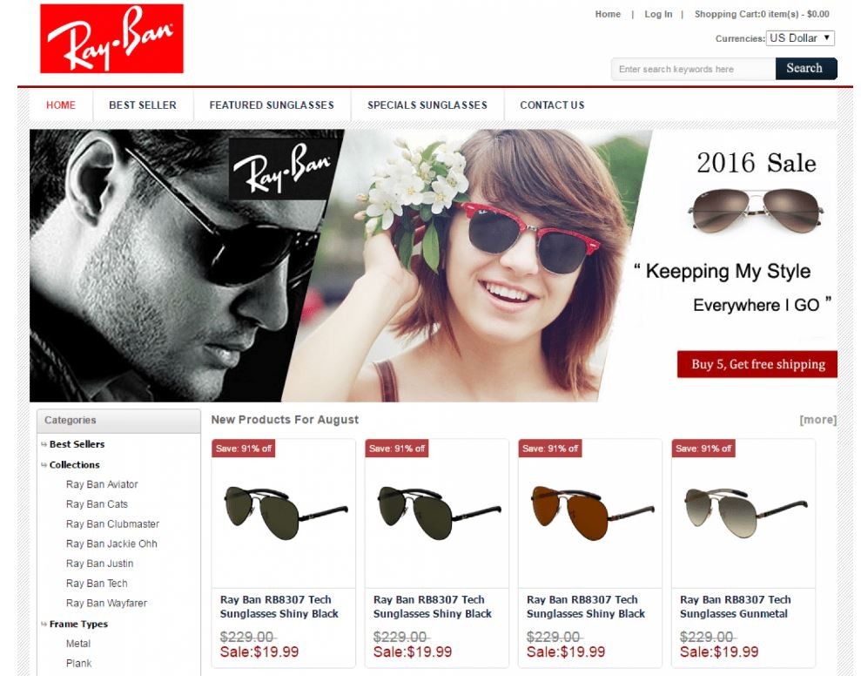
Task: Select Ray Ban Clubmaster in Collections
Action: pyautogui.click(x=112, y=524)
